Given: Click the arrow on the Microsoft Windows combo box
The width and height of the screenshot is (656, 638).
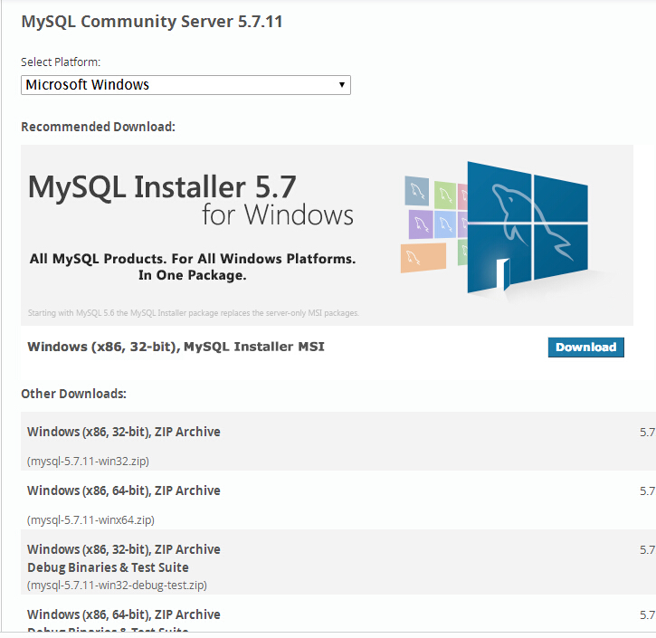Looking at the screenshot, I should point(341,85).
